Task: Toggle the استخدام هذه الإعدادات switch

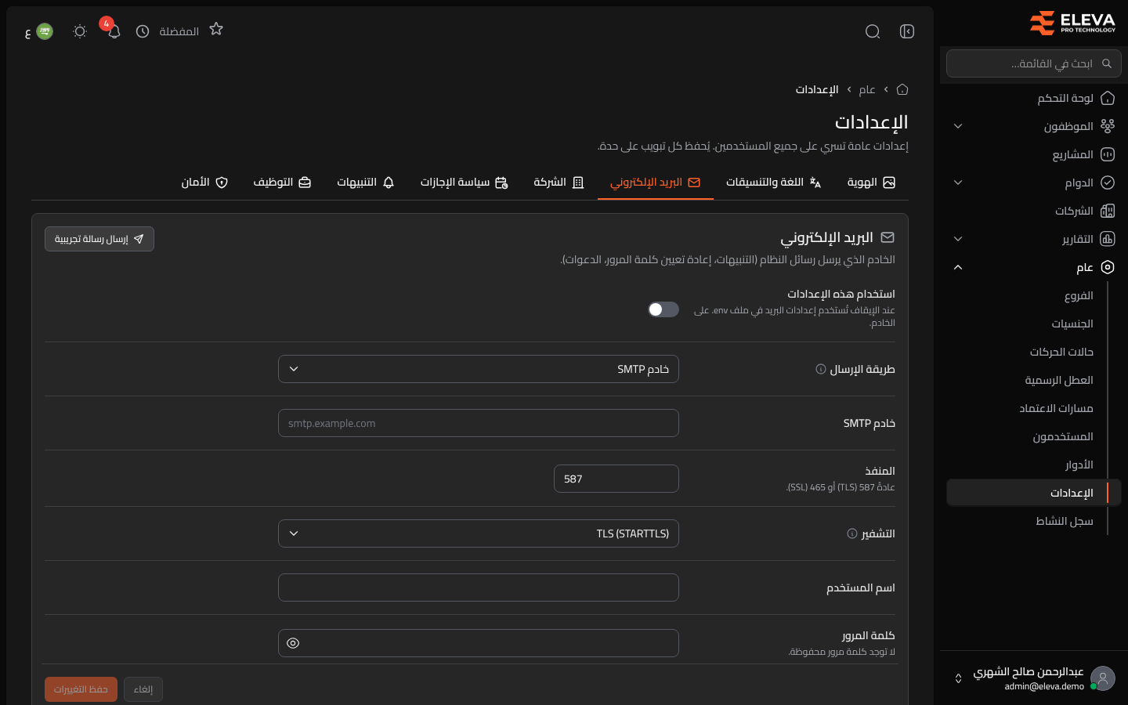Action: click(x=663, y=309)
